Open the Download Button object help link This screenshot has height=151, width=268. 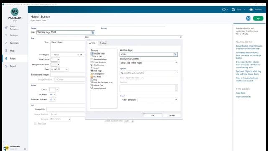248,65
